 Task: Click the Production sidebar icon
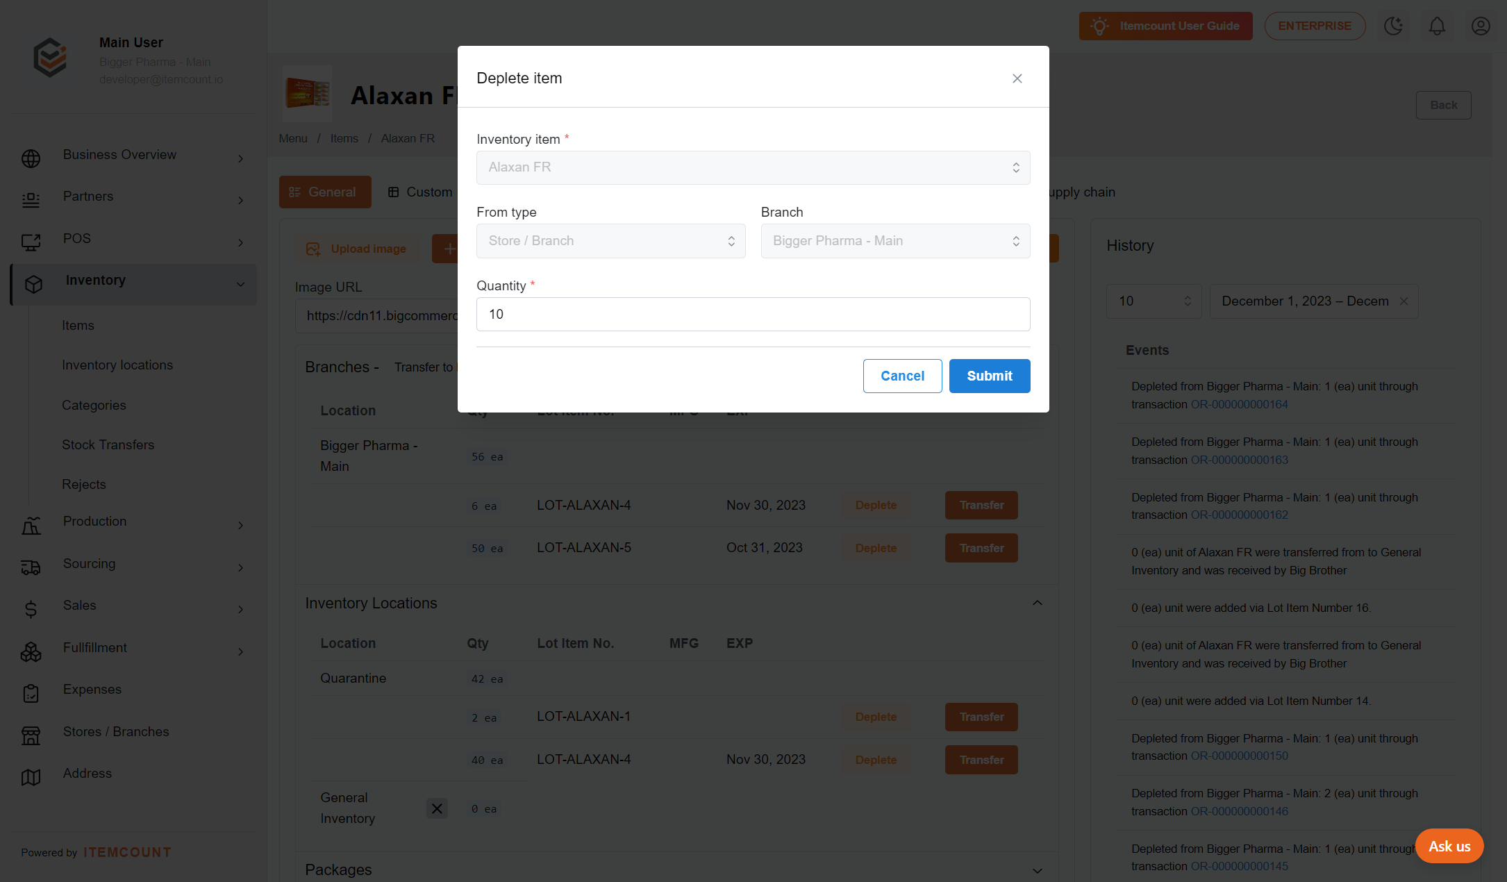click(x=31, y=525)
